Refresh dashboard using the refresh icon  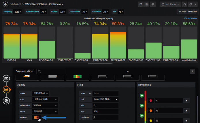coord(190,4)
